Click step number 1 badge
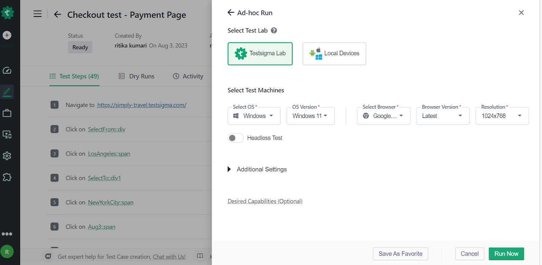Viewport: 542px width, 265px height. 55,105
